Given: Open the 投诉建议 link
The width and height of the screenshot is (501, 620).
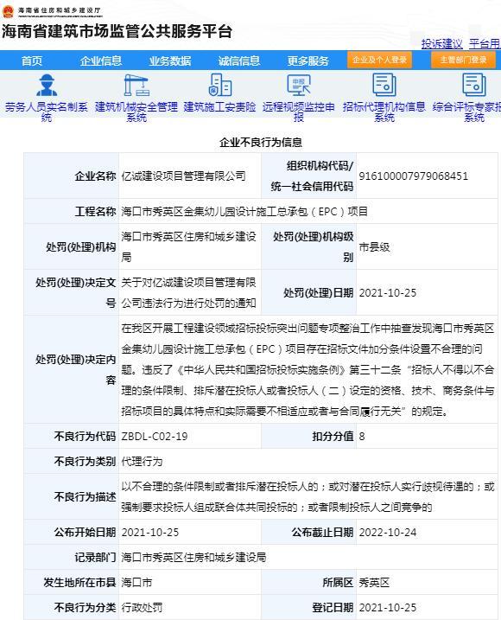Looking at the screenshot, I should tap(441, 43).
